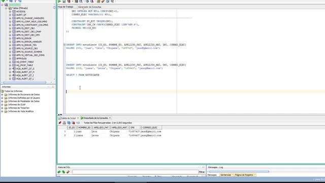Sort by the ID_ES column header
Viewport: 325px width, 183px height.
coord(72,128)
